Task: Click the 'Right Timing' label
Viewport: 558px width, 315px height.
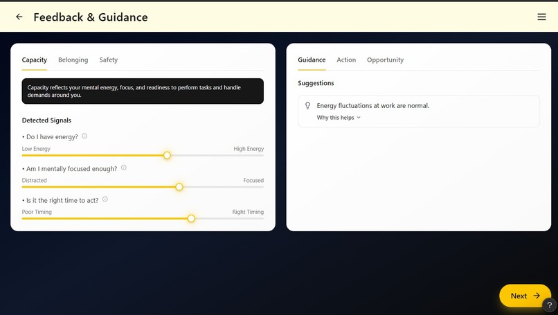Action: 248,212
